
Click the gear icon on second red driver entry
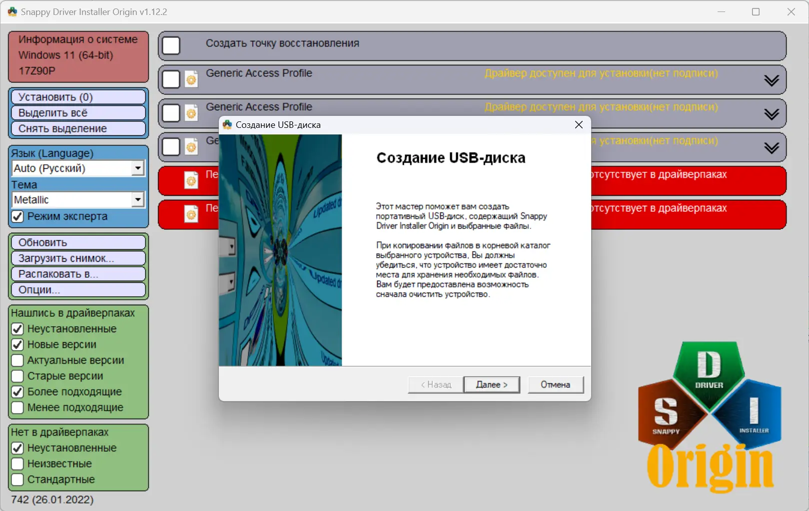(191, 214)
